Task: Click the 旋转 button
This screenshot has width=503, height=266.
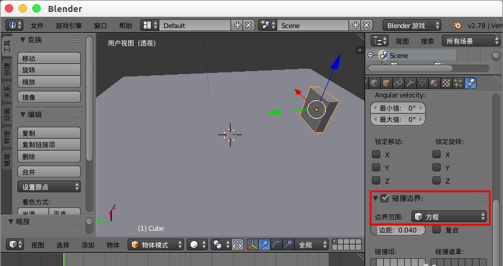Action: click(x=49, y=70)
